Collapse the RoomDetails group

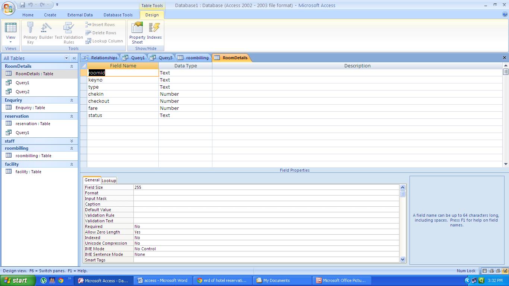point(72,66)
